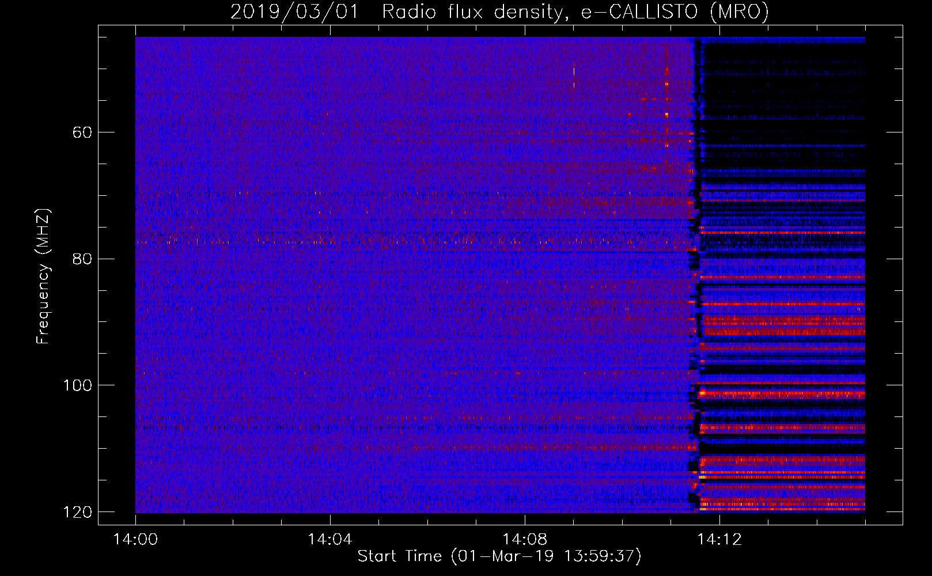Click the 'Start Time (01-Mar-19 13:59:37)' axis label

(499, 556)
